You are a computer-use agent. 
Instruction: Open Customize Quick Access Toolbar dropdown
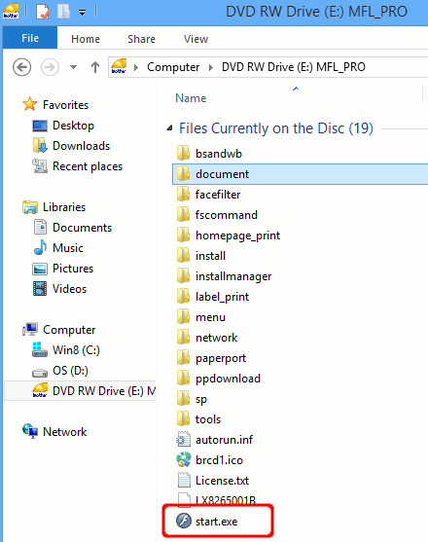click(82, 13)
